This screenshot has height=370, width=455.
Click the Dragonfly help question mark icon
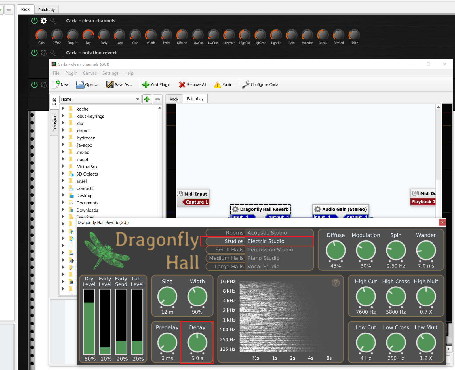click(336, 283)
